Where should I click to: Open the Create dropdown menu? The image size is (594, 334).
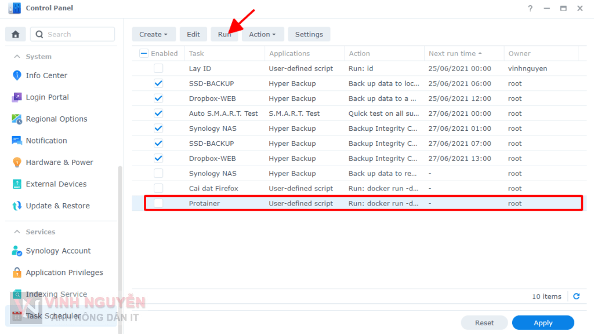(x=154, y=34)
